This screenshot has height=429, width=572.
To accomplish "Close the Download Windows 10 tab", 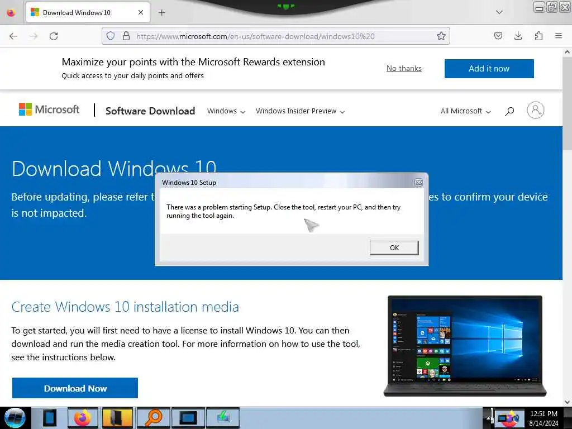I will click(141, 12).
